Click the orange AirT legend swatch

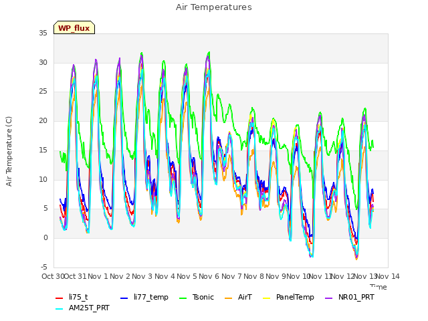(229, 298)
